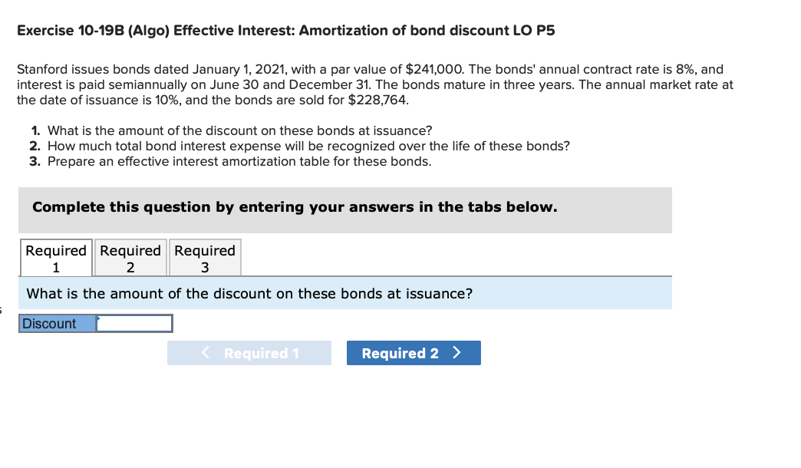The width and height of the screenshot is (801, 468).
Task: Click the blue discount question prompt bar
Action: [345, 294]
